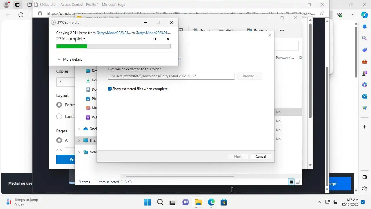View site information lock icon

click(40, 13)
